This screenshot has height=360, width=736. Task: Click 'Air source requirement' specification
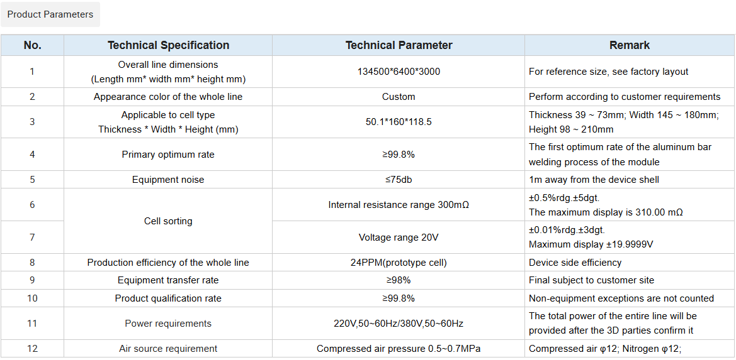click(168, 349)
